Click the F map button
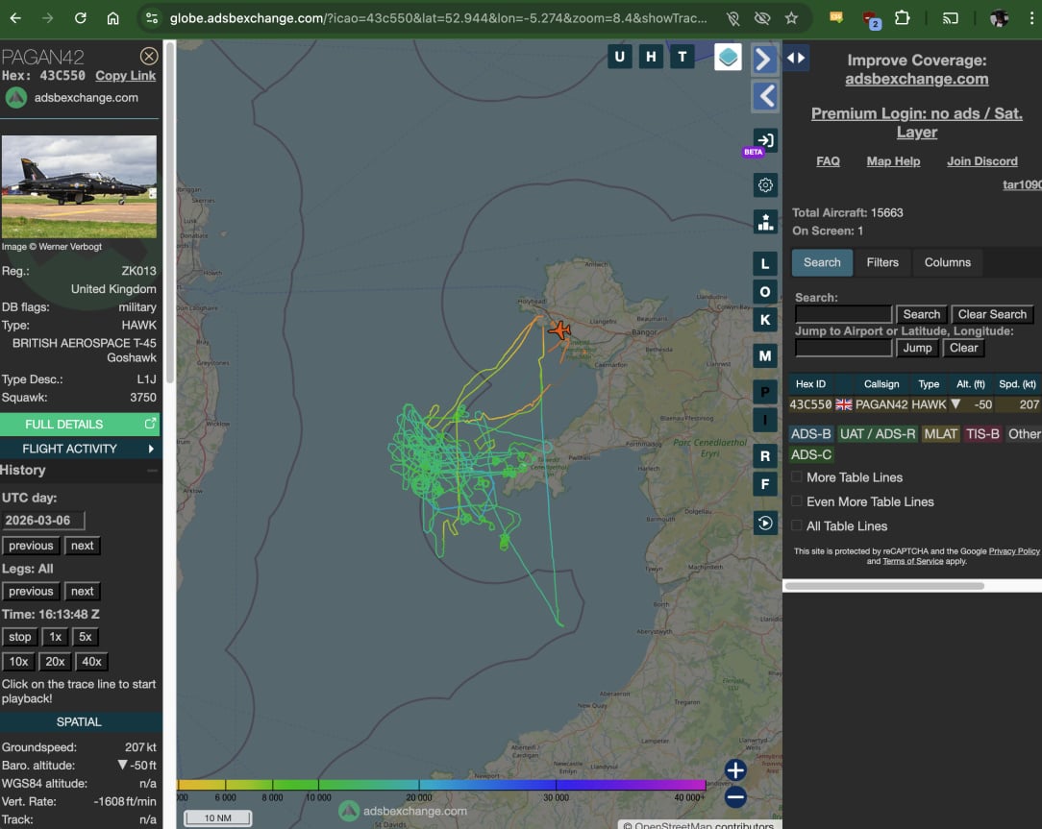 765,484
